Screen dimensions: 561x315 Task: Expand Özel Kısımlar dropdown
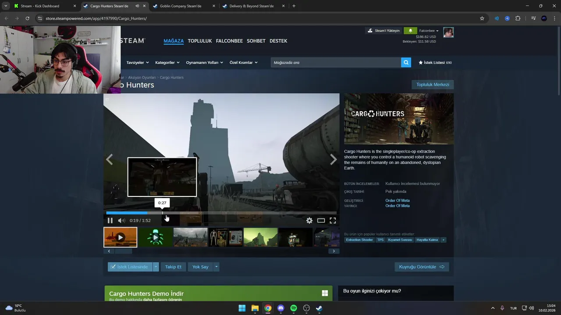244,63
